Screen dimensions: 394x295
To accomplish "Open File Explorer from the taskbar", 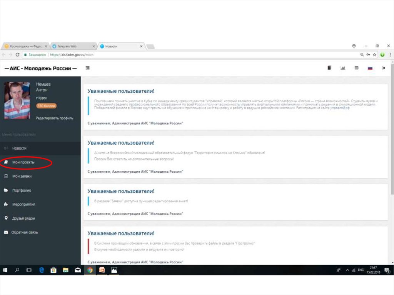I will (x=65, y=270).
